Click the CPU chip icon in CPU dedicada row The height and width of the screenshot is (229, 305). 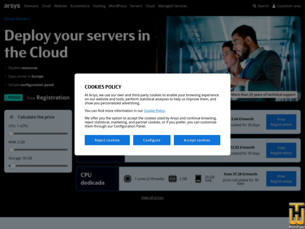(127, 179)
